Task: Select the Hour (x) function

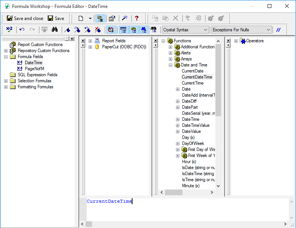Action: [189, 162]
